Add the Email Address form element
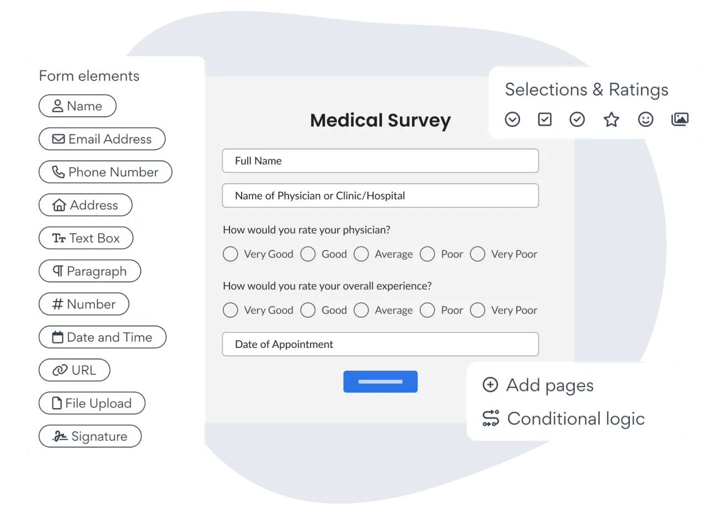 (102, 139)
